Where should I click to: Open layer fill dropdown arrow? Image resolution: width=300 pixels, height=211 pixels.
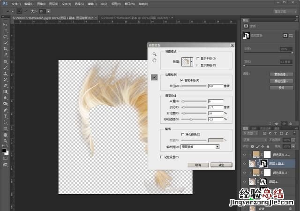[x=293, y=146]
